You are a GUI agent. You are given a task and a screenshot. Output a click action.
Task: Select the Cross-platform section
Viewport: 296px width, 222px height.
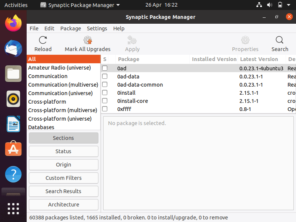(64, 101)
